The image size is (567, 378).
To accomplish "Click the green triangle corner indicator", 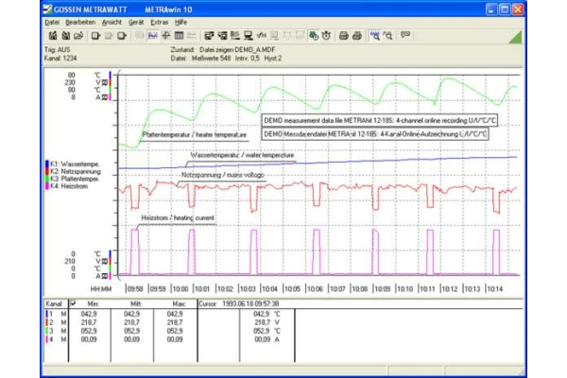I will [516, 38].
